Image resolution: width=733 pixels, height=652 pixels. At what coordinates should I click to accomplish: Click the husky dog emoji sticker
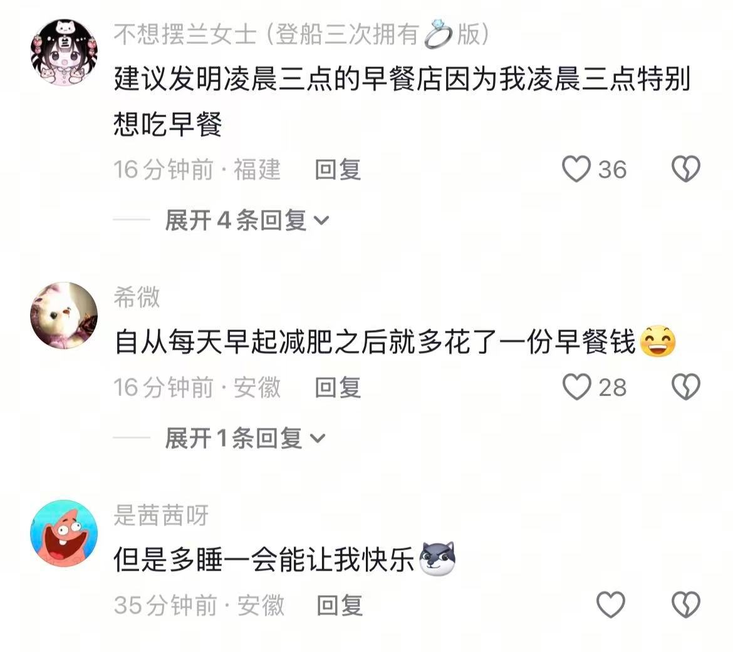(x=437, y=559)
